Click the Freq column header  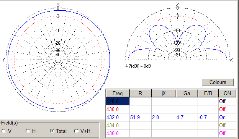click(118, 93)
